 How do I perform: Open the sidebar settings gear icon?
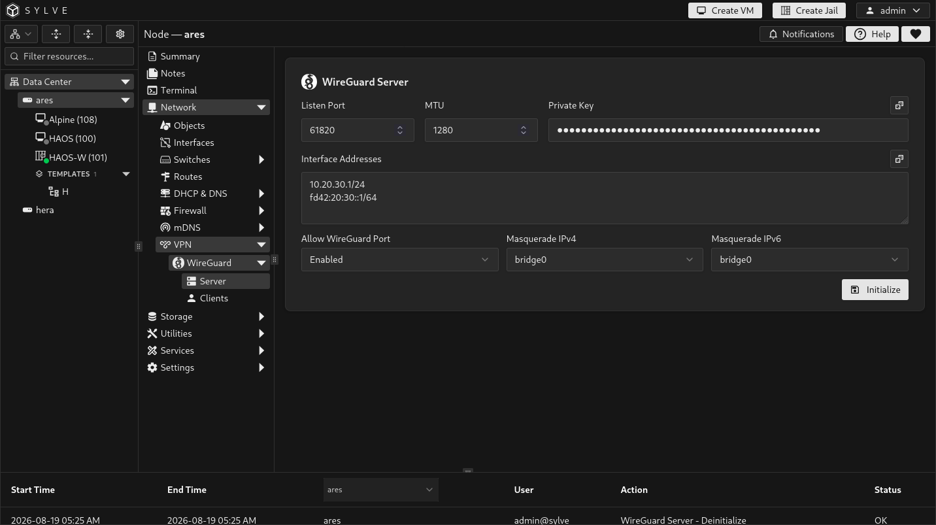click(x=120, y=34)
